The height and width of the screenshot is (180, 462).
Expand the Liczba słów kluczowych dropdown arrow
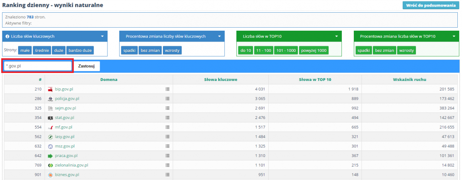(102, 36)
